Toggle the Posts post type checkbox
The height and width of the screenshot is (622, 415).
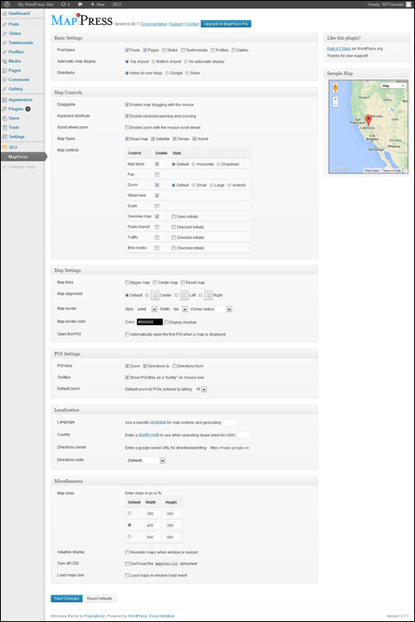point(127,50)
